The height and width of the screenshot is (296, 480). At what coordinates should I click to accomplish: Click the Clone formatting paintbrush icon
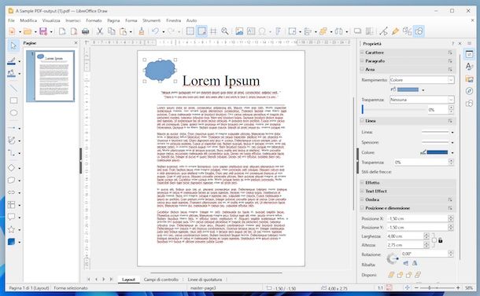(141, 31)
